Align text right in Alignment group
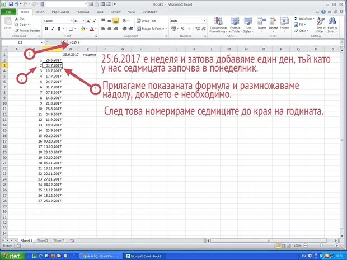The width and height of the screenshot is (347, 260). [115, 29]
